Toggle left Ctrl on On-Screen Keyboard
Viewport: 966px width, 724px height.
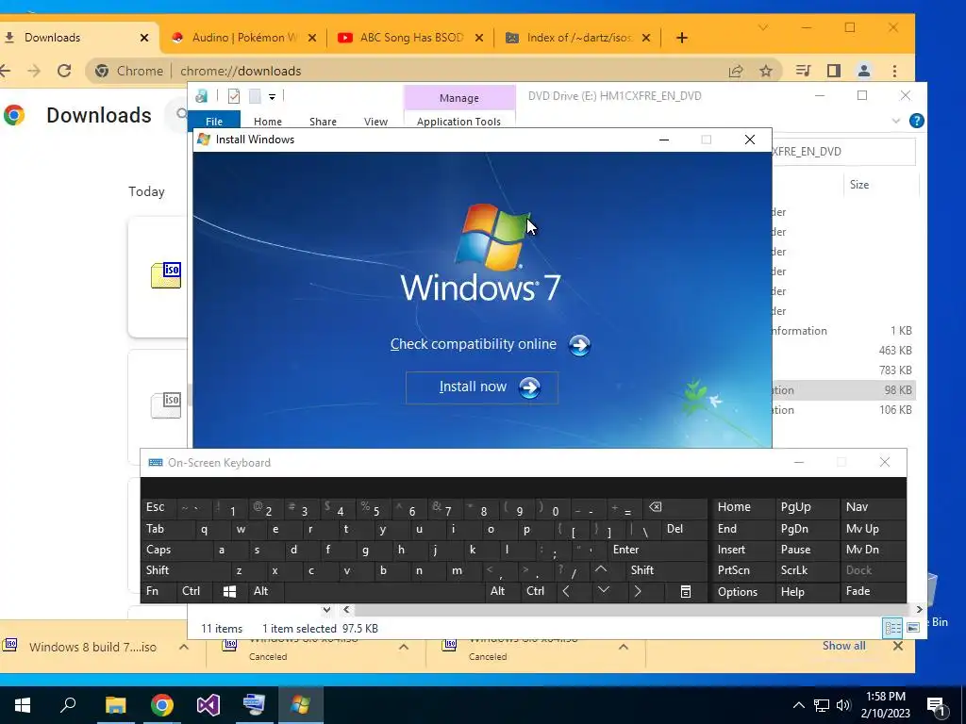192,591
